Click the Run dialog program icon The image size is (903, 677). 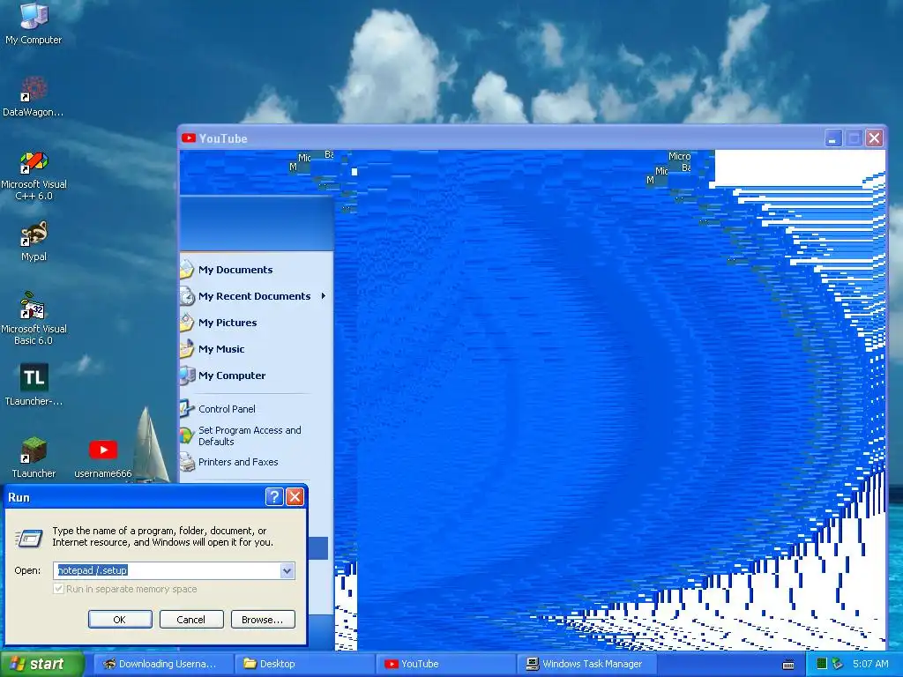coord(28,539)
